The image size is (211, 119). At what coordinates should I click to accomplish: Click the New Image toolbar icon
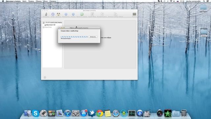click(x=92, y=14)
